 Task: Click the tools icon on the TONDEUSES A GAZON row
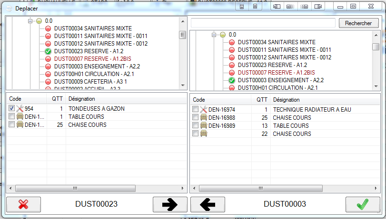pos(20,109)
